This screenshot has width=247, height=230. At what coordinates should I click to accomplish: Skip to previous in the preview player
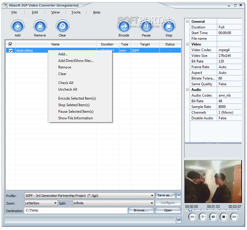click(x=192, y=217)
